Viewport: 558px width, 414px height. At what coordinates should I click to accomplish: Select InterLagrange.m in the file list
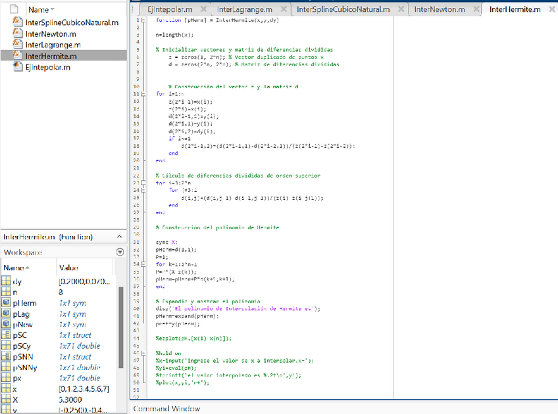pos(53,45)
